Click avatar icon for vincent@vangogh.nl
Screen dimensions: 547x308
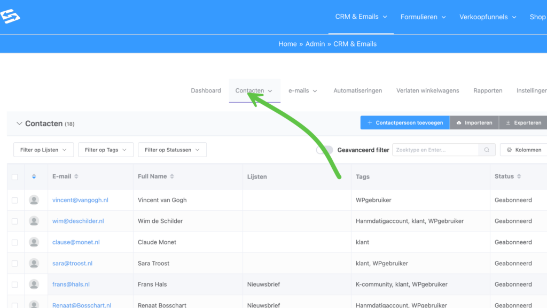[x=34, y=200]
